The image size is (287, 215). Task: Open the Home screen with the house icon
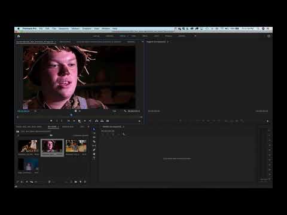tap(19, 36)
